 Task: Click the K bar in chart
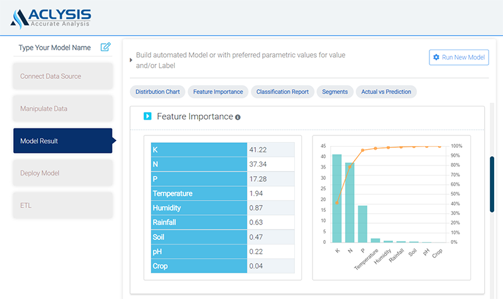click(337, 198)
